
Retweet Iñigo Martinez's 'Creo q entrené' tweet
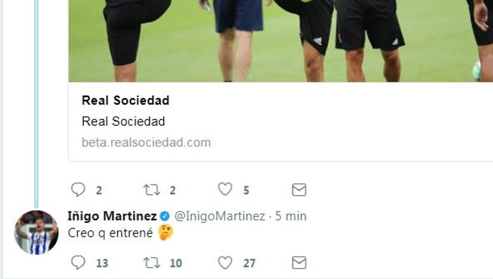(152, 262)
